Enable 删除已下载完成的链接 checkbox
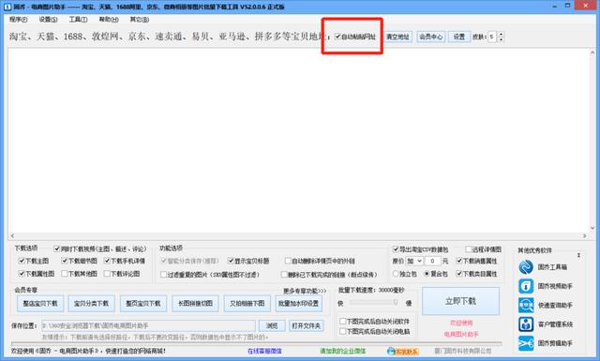600x361 pixels. click(x=284, y=275)
